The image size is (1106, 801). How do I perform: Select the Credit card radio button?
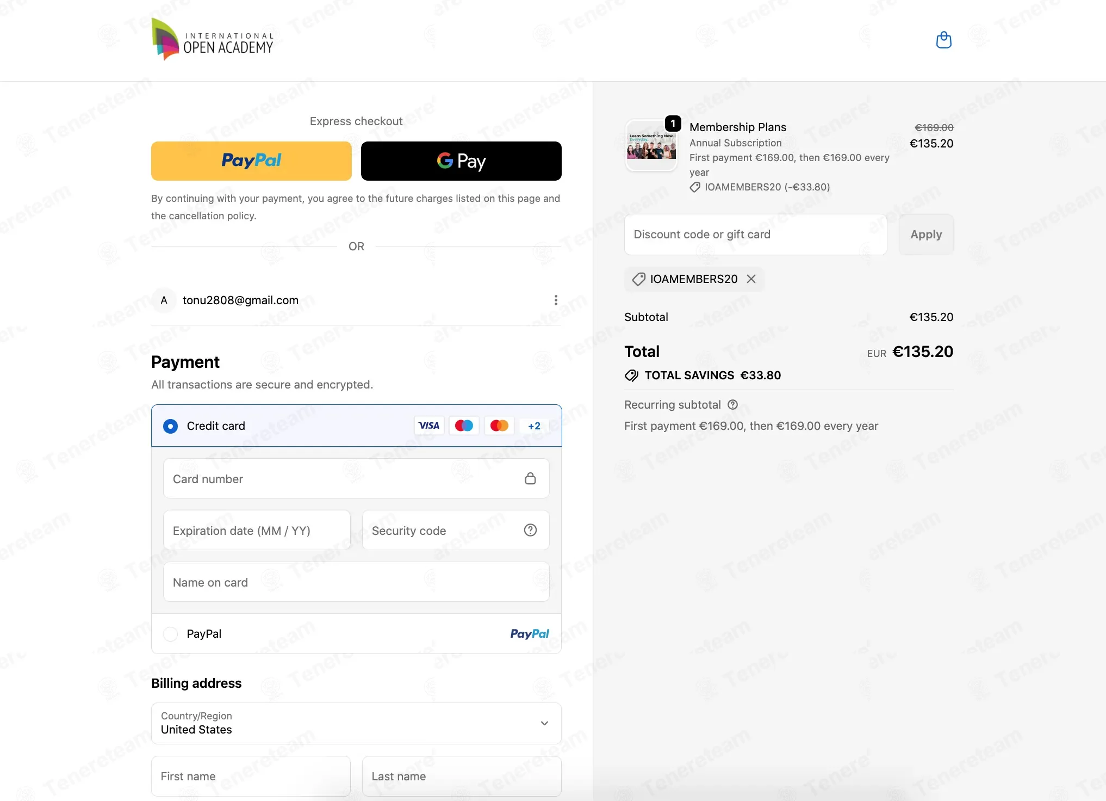170,426
